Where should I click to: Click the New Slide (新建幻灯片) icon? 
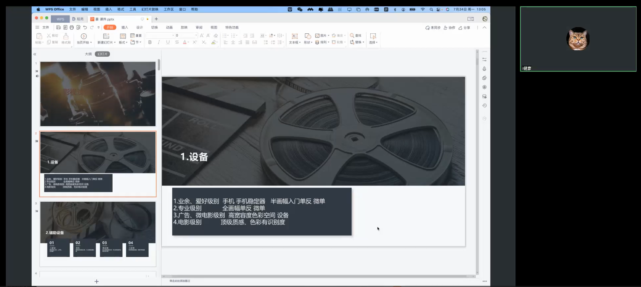point(106,36)
